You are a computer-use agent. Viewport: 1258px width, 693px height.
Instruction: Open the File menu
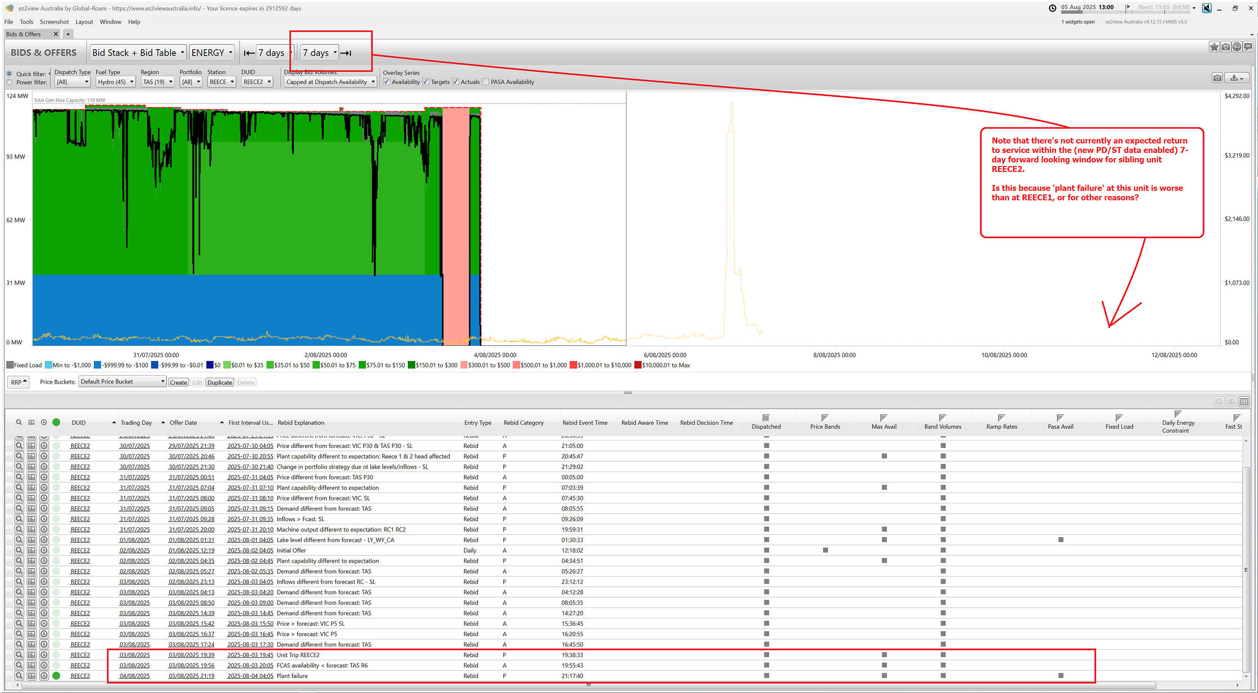[8, 22]
